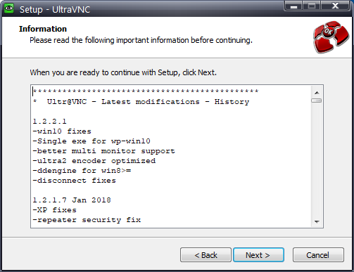Viewport: 354px width, 272px height.
Task: Click the '-win10 fixes' line
Action: (x=62, y=131)
